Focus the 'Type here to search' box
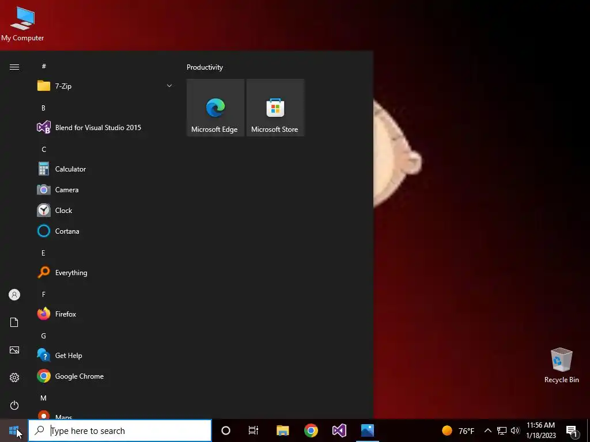This screenshot has height=442, width=590. pyautogui.click(x=120, y=430)
